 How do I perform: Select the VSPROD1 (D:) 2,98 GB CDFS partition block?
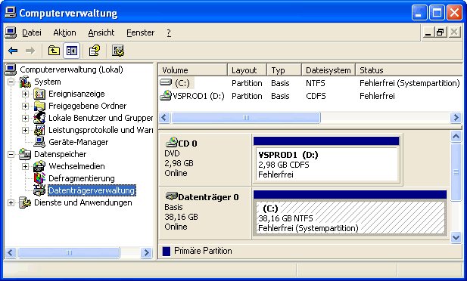coord(326,161)
